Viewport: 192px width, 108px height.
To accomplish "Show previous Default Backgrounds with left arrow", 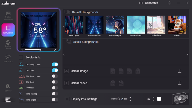I will [x=64, y=26].
